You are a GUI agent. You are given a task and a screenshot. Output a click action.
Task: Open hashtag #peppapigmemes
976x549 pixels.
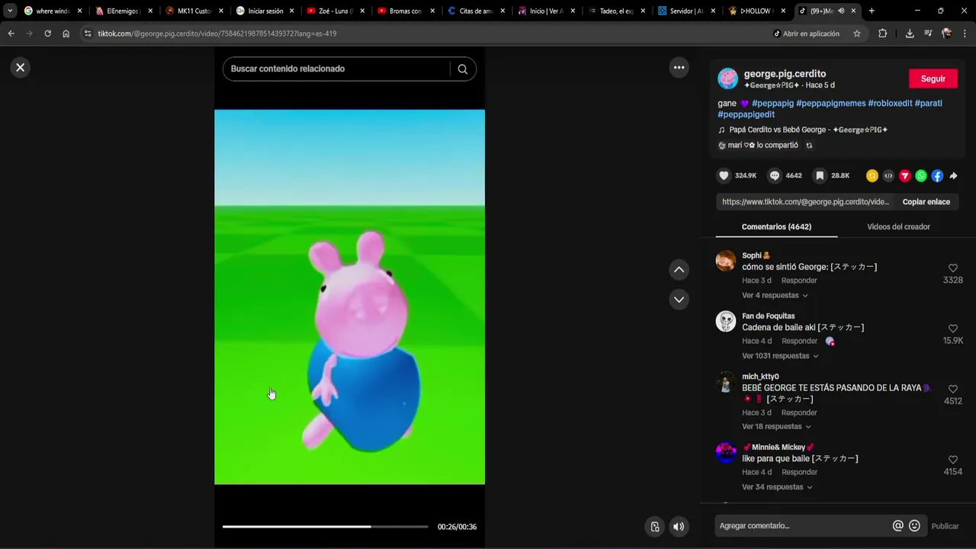point(830,103)
